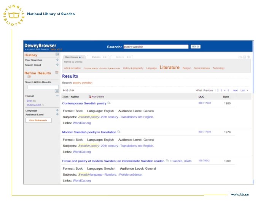Screen dimensions: 274x205
Task: Click the Search Within Results field
Action: (x=43, y=87)
